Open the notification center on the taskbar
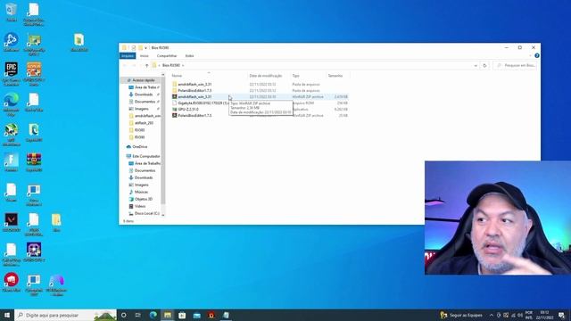This screenshot has height=321, width=571. point(561,315)
